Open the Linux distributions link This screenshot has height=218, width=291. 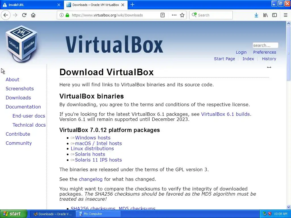(x=92, y=149)
